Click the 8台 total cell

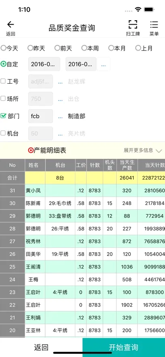point(60,178)
